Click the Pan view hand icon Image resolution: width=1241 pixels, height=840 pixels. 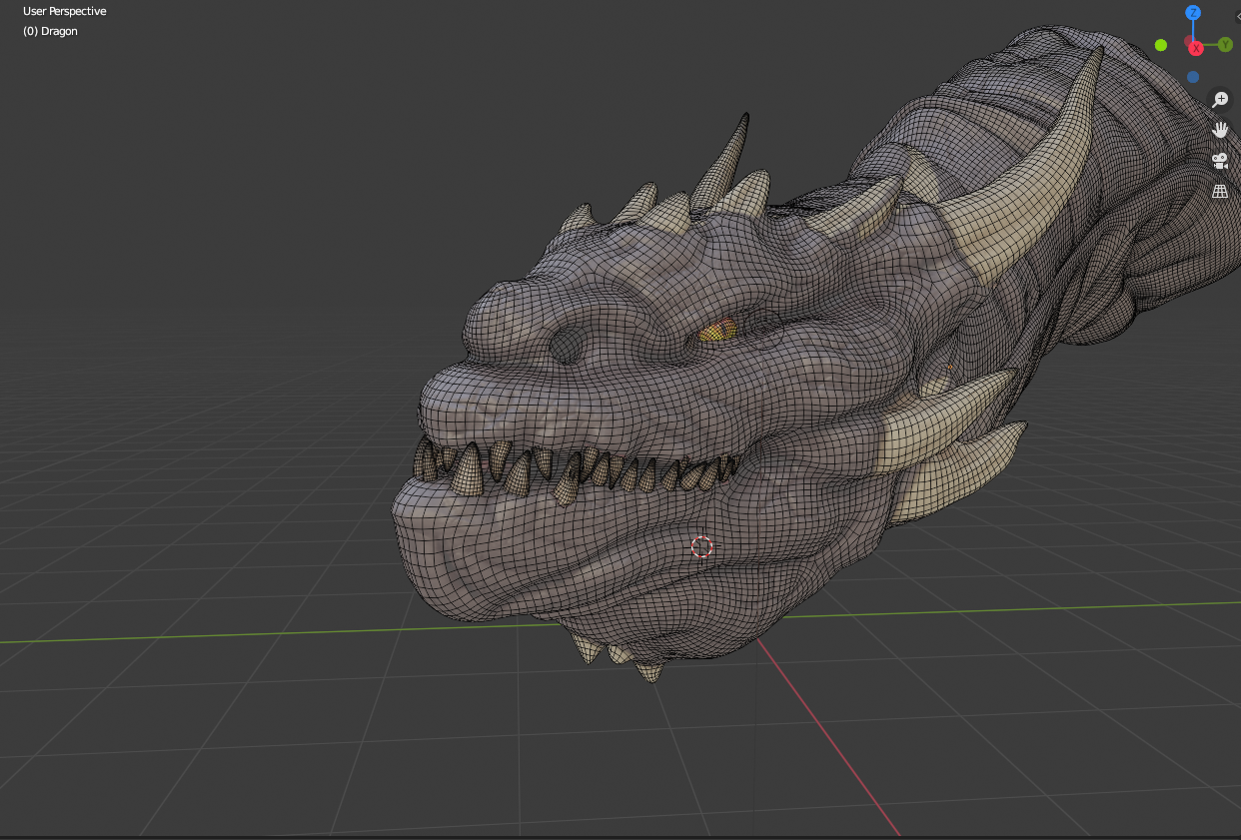click(1220, 130)
